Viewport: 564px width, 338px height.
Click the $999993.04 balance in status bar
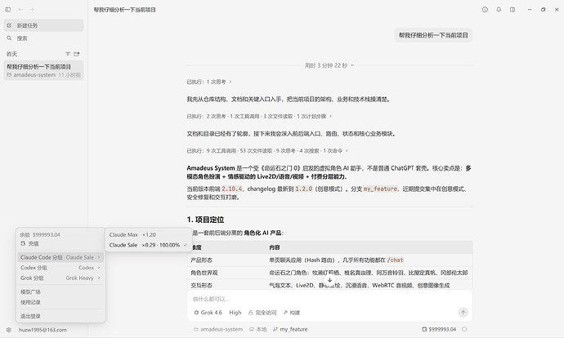(439, 329)
